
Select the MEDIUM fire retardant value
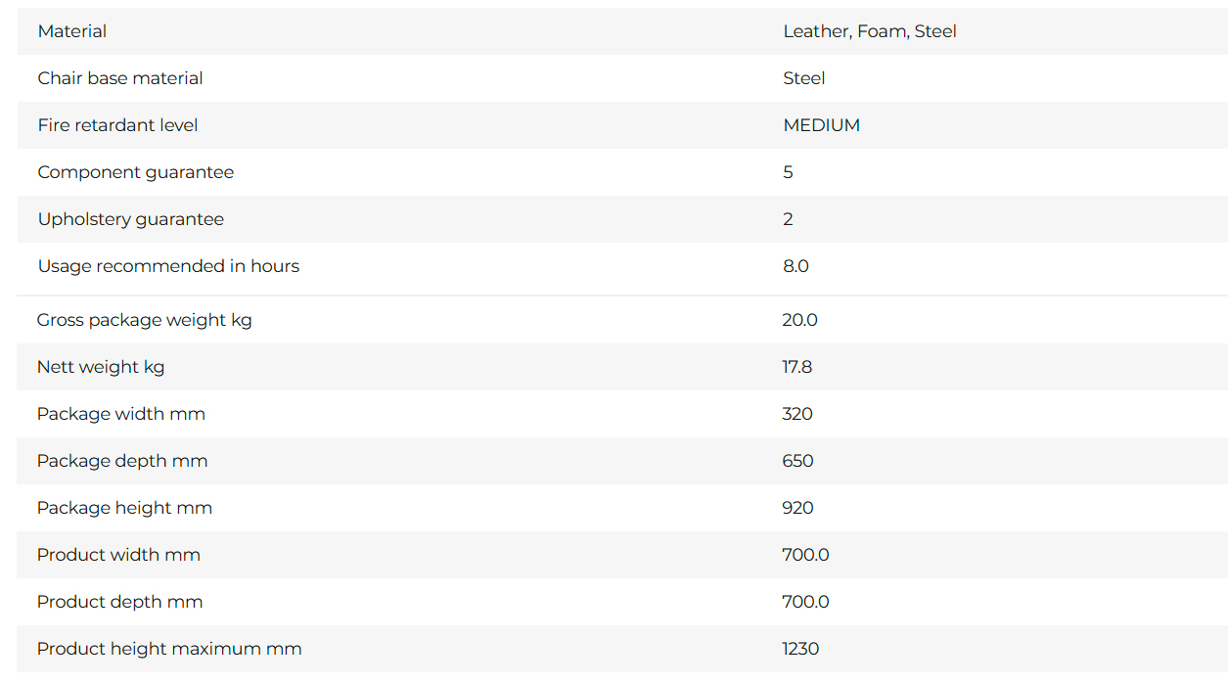822,125
